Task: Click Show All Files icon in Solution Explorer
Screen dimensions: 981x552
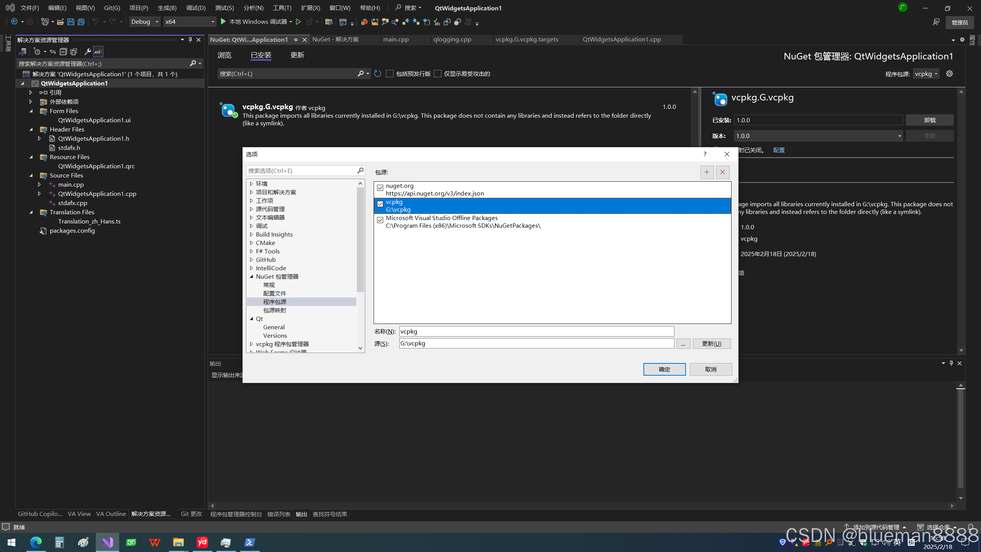Action: click(x=74, y=52)
